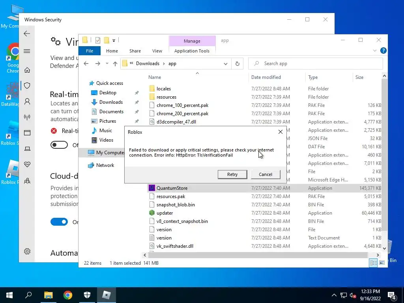Select Network in navigation pane
The width and height of the screenshot is (404, 303).
(105, 165)
